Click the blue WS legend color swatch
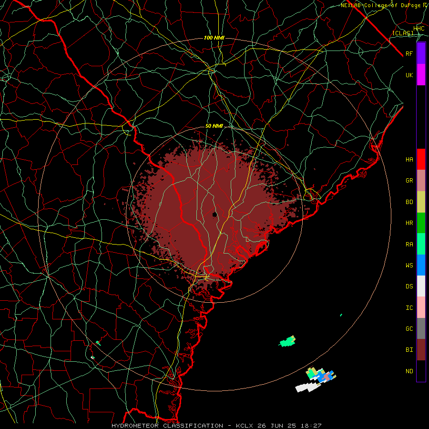The width and height of the screenshot is (429, 429). 421,265
